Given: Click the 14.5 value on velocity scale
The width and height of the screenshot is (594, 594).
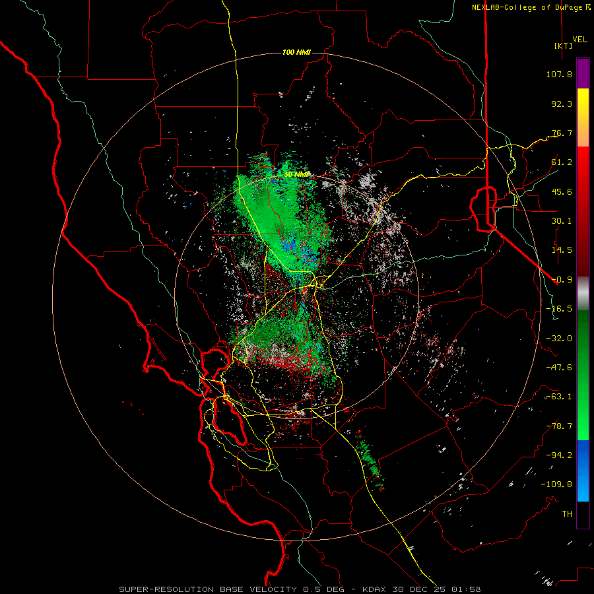Looking at the screenshot, I should click(562, 250).
